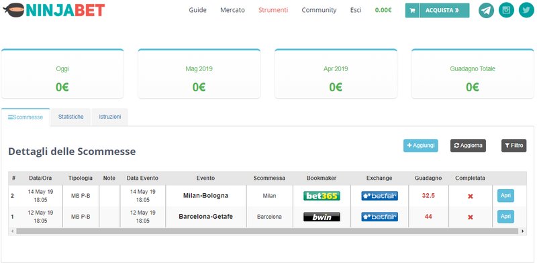Click the horizontal table scrollbar

267,231
